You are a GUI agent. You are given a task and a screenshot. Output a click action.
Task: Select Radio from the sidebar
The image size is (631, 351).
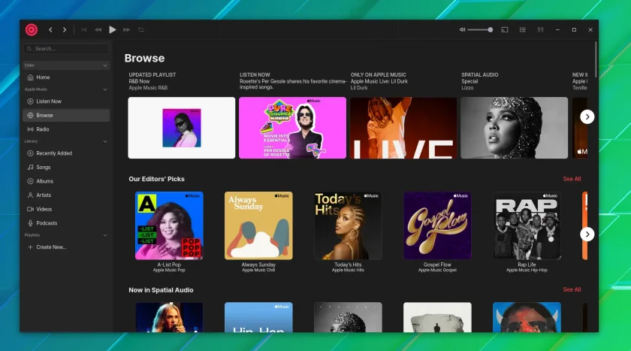tap(66, 129)
